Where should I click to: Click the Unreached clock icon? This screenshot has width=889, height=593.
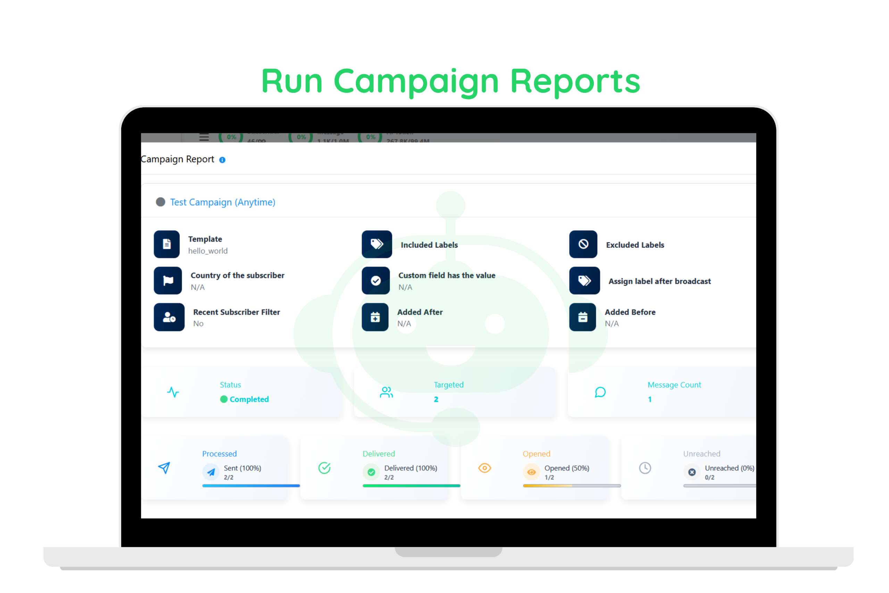coord(645,468)
